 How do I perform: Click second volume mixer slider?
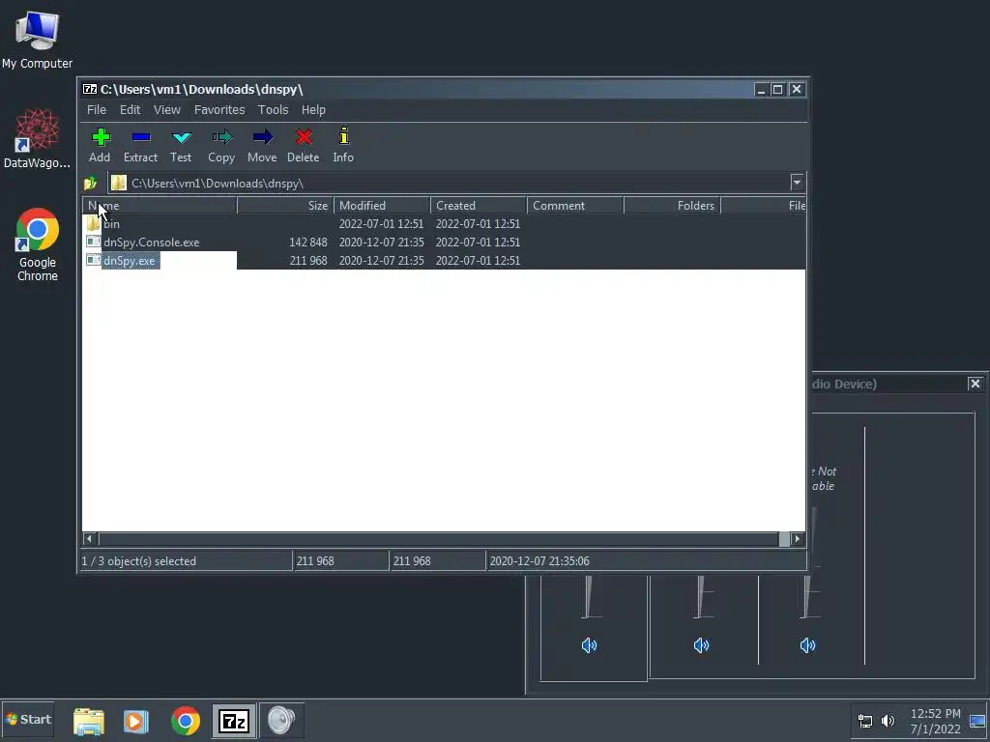pyautogui.click(x=701, y=596)
